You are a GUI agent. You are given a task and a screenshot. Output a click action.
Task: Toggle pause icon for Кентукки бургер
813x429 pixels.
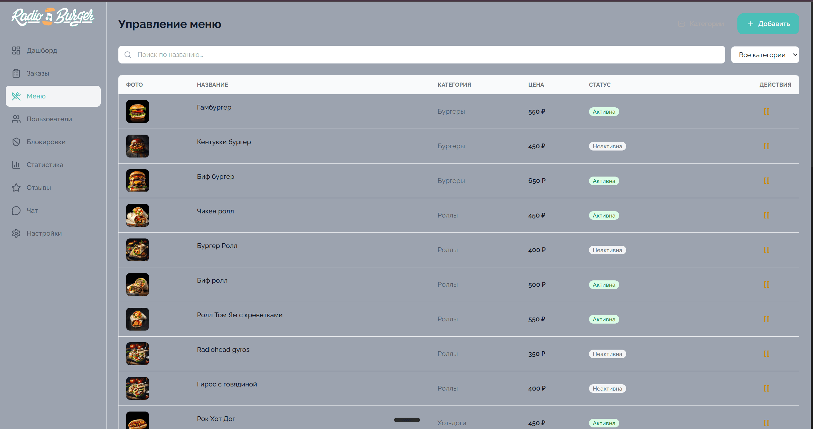coord(766,146)
